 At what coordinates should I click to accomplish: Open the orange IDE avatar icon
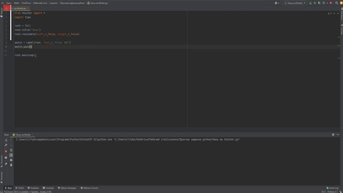[341, 3]
